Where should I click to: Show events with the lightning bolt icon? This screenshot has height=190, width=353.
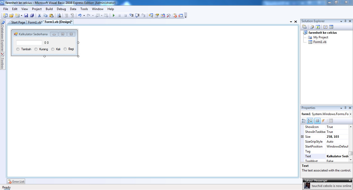pos(323,120)
